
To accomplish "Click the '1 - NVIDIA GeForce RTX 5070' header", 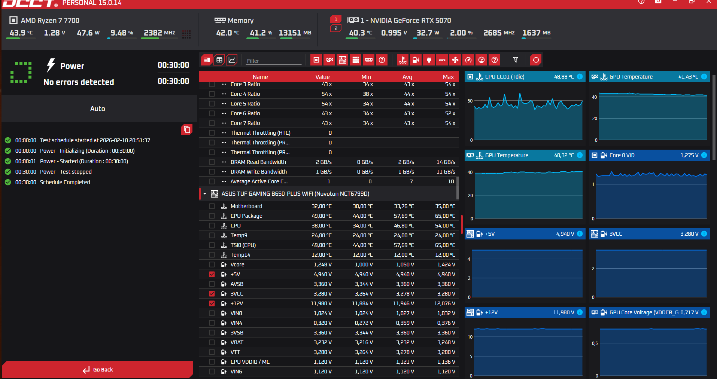I will tap(406, 21).
